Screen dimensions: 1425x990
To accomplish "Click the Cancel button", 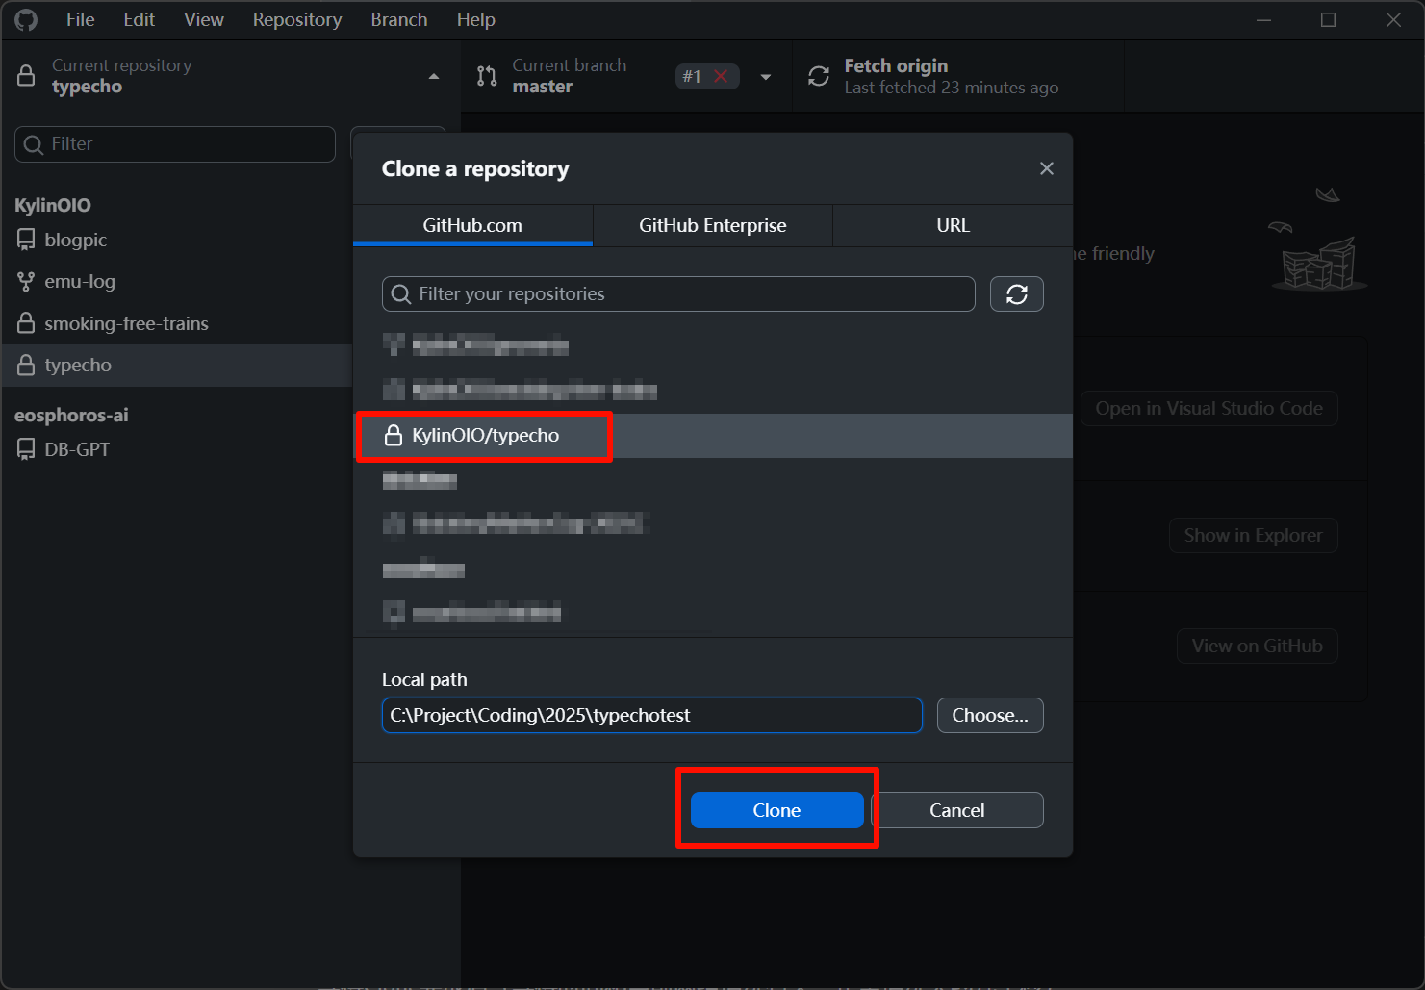I will 957,810.
